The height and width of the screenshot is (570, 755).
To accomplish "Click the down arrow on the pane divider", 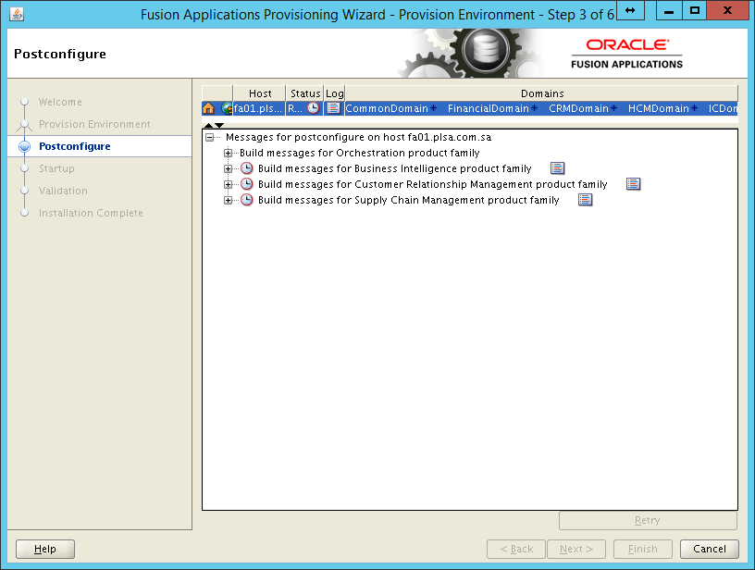I will coord(219,125).
